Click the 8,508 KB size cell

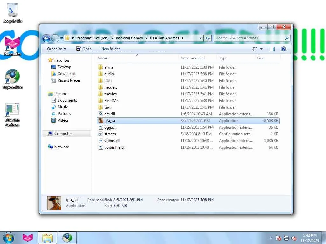[x=271, y=121]
